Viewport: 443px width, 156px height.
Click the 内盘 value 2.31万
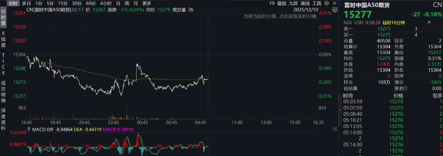click(434, 64)
